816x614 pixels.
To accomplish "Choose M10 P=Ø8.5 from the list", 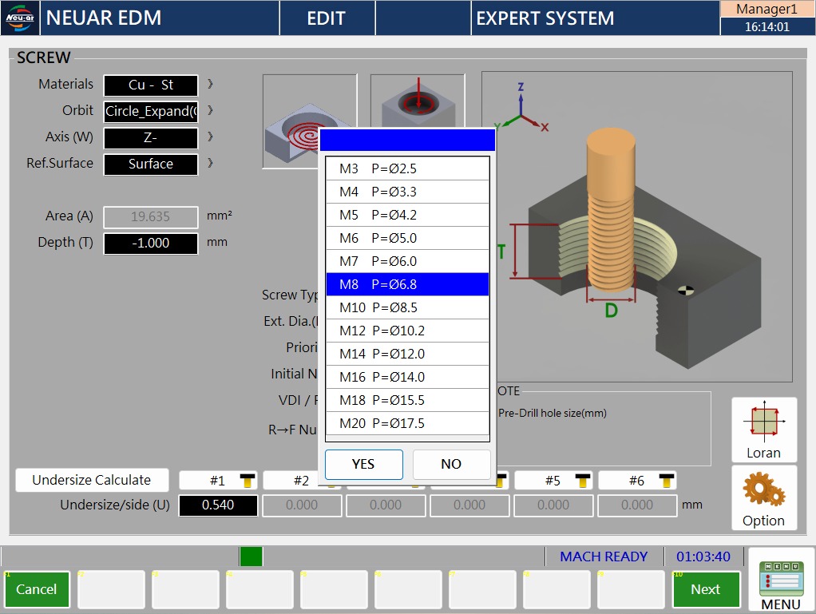I will tap(407, 307).
